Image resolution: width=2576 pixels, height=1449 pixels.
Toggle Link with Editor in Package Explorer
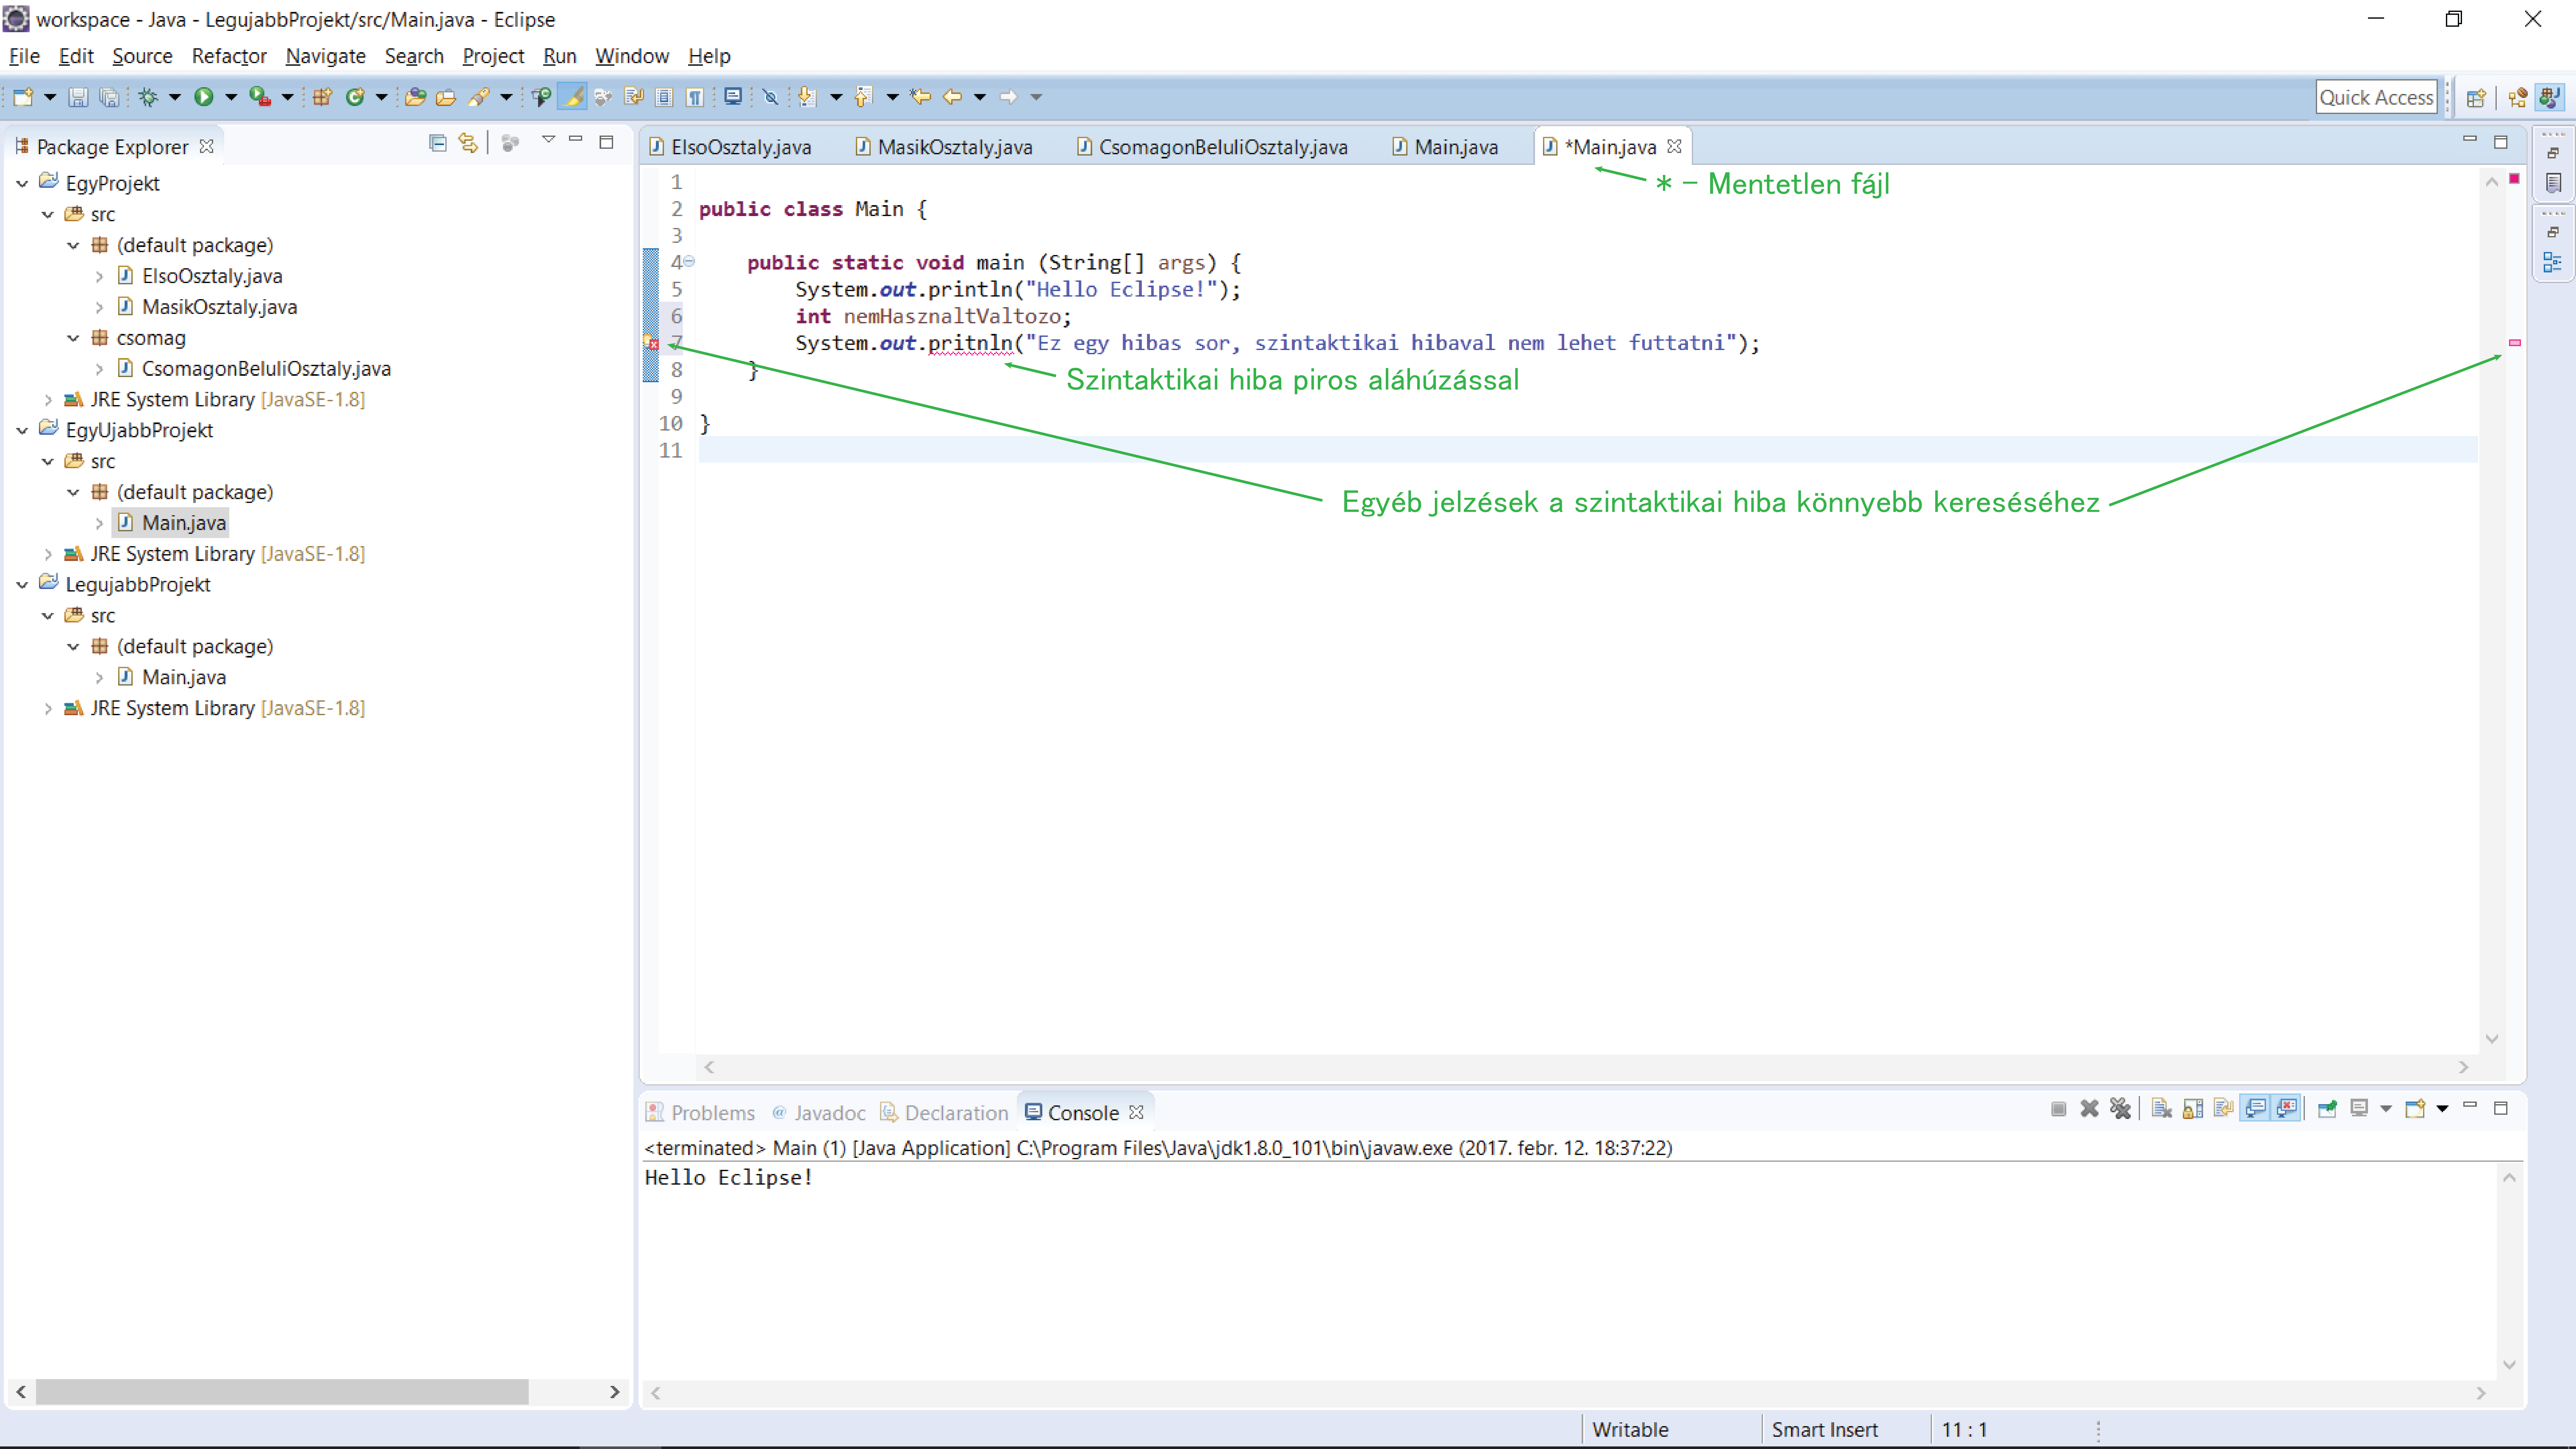tap(468, 143)
